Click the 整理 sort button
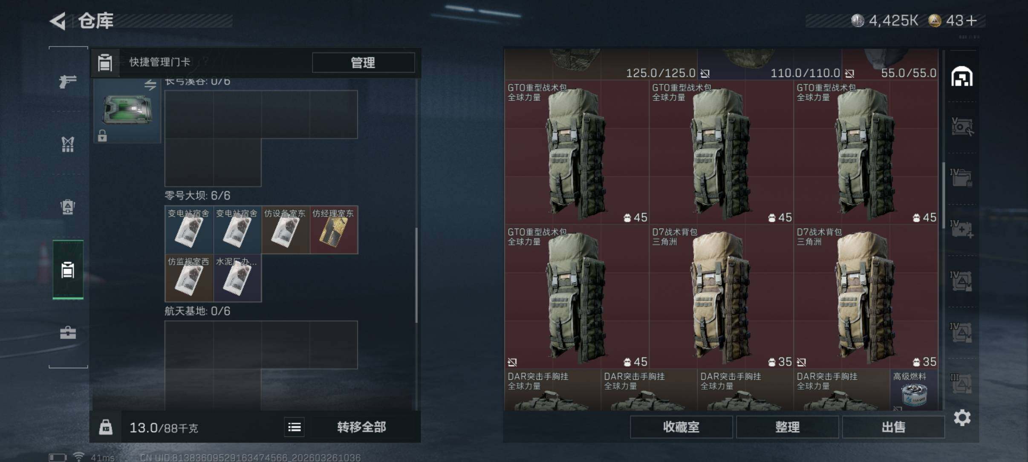The width and height of the screenshot is (1028, 462). tap(787, 427)
